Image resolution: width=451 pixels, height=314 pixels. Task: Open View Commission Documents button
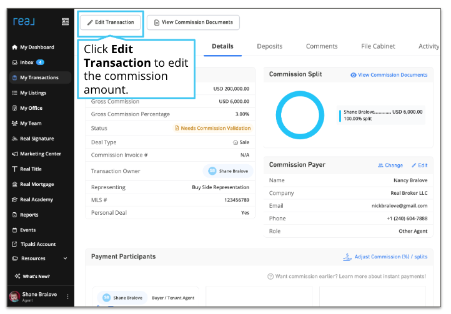193,22
